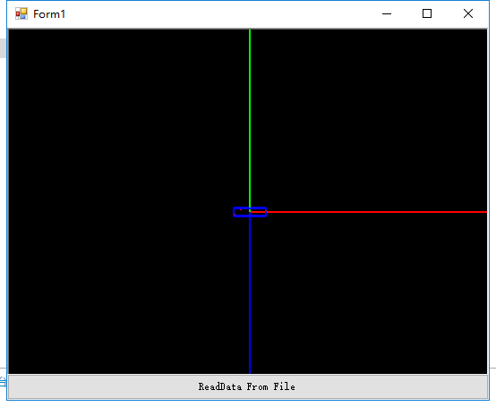Click the Form1 application icon in the title bar

[x=21, y=13]
